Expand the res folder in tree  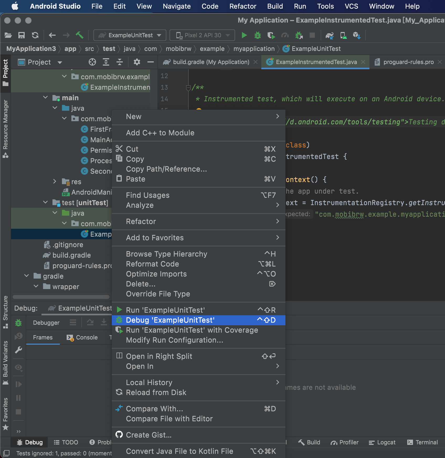(x=55, y=181)
